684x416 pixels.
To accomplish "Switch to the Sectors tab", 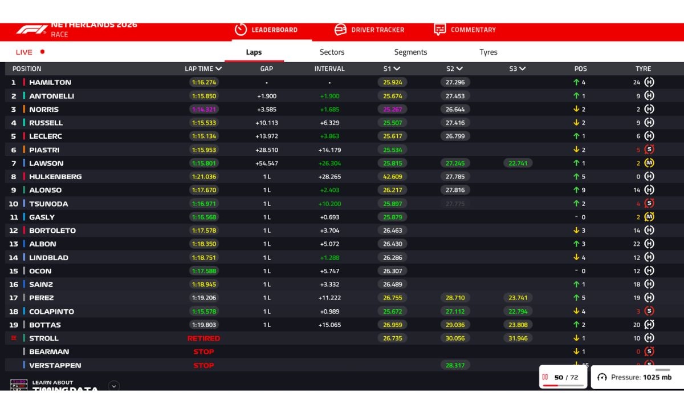I will tap(332, 52).
